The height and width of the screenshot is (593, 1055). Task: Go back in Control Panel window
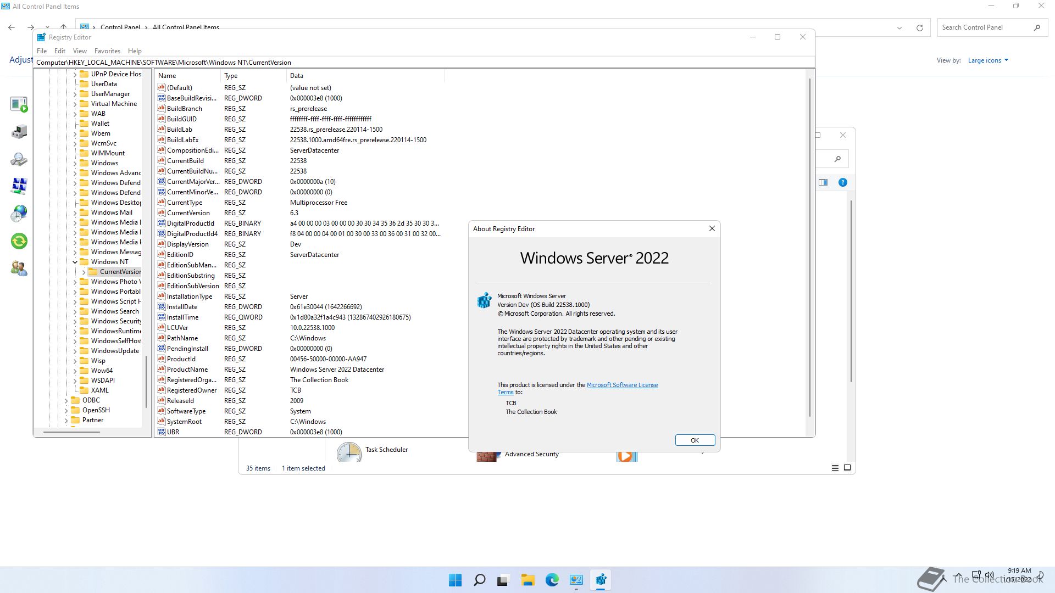coord(12,27)
